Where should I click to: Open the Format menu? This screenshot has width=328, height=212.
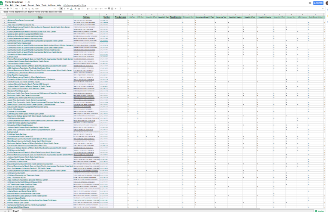(31, 5)
